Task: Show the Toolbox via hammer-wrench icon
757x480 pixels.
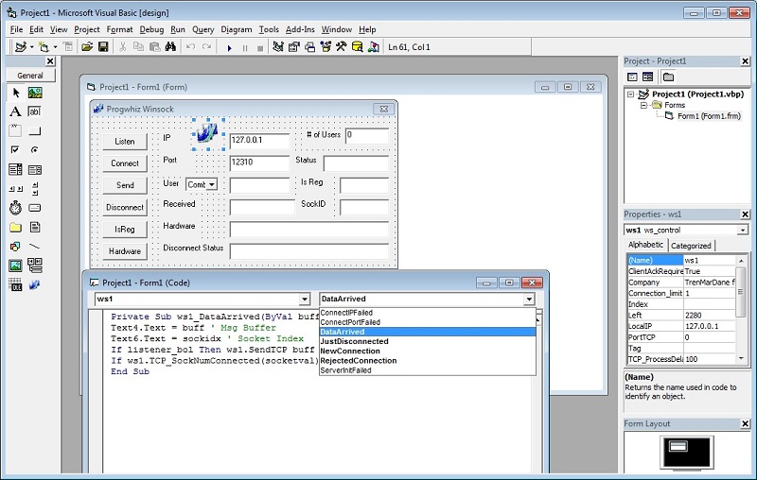Action: (342, 47)
